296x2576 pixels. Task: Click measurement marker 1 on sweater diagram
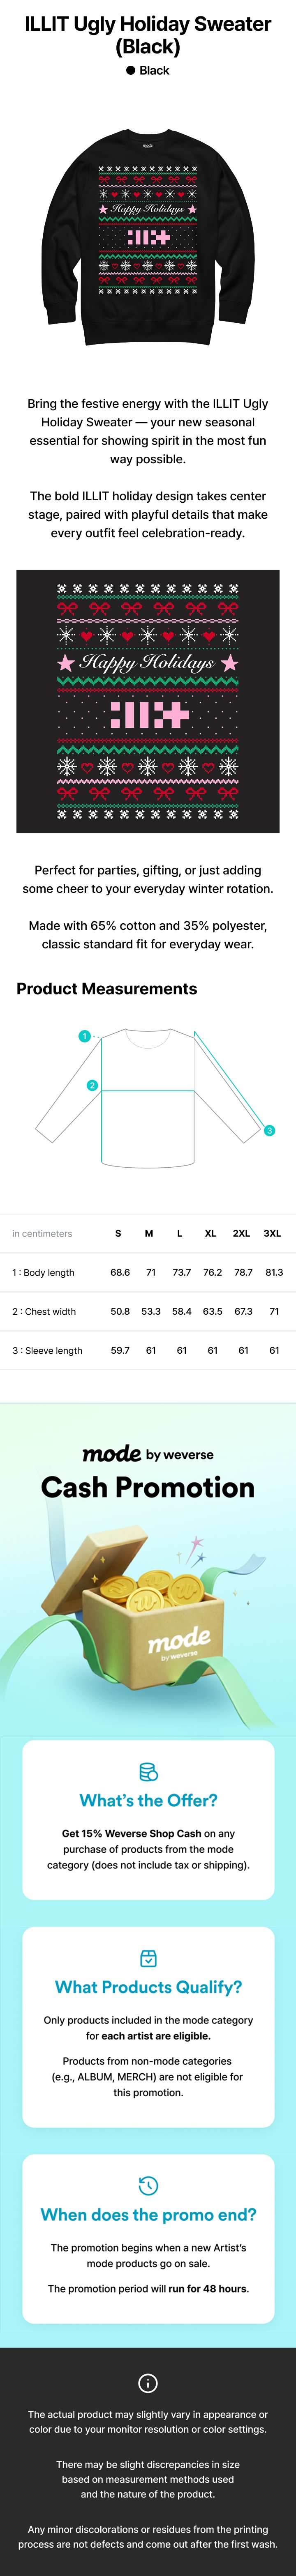[x=85, y=1036]
